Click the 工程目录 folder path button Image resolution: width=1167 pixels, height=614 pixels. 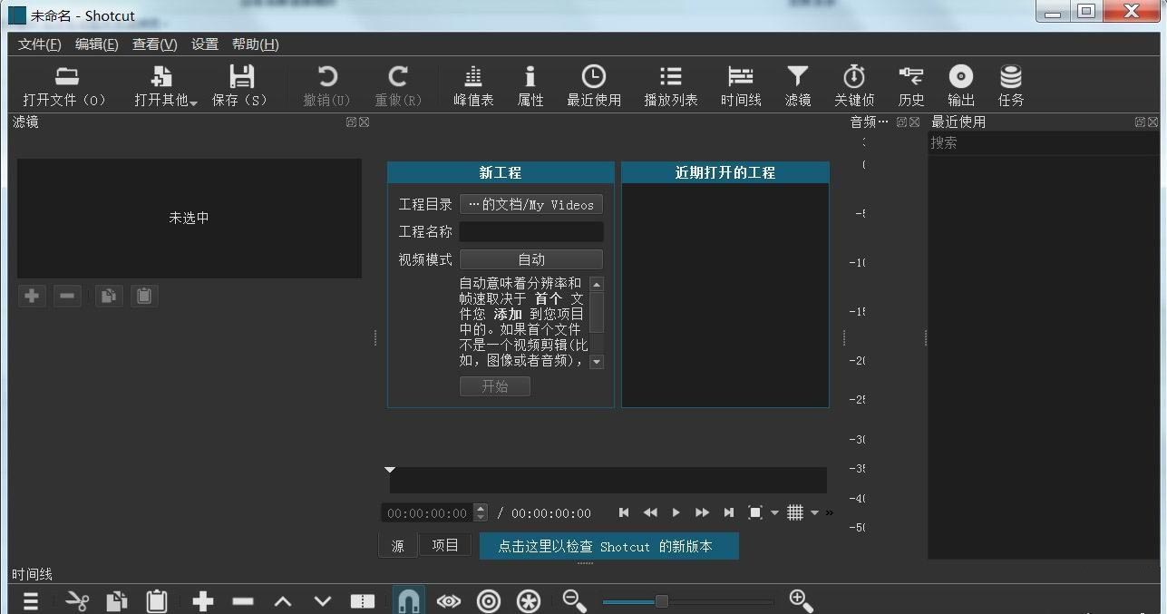[530, 205]
